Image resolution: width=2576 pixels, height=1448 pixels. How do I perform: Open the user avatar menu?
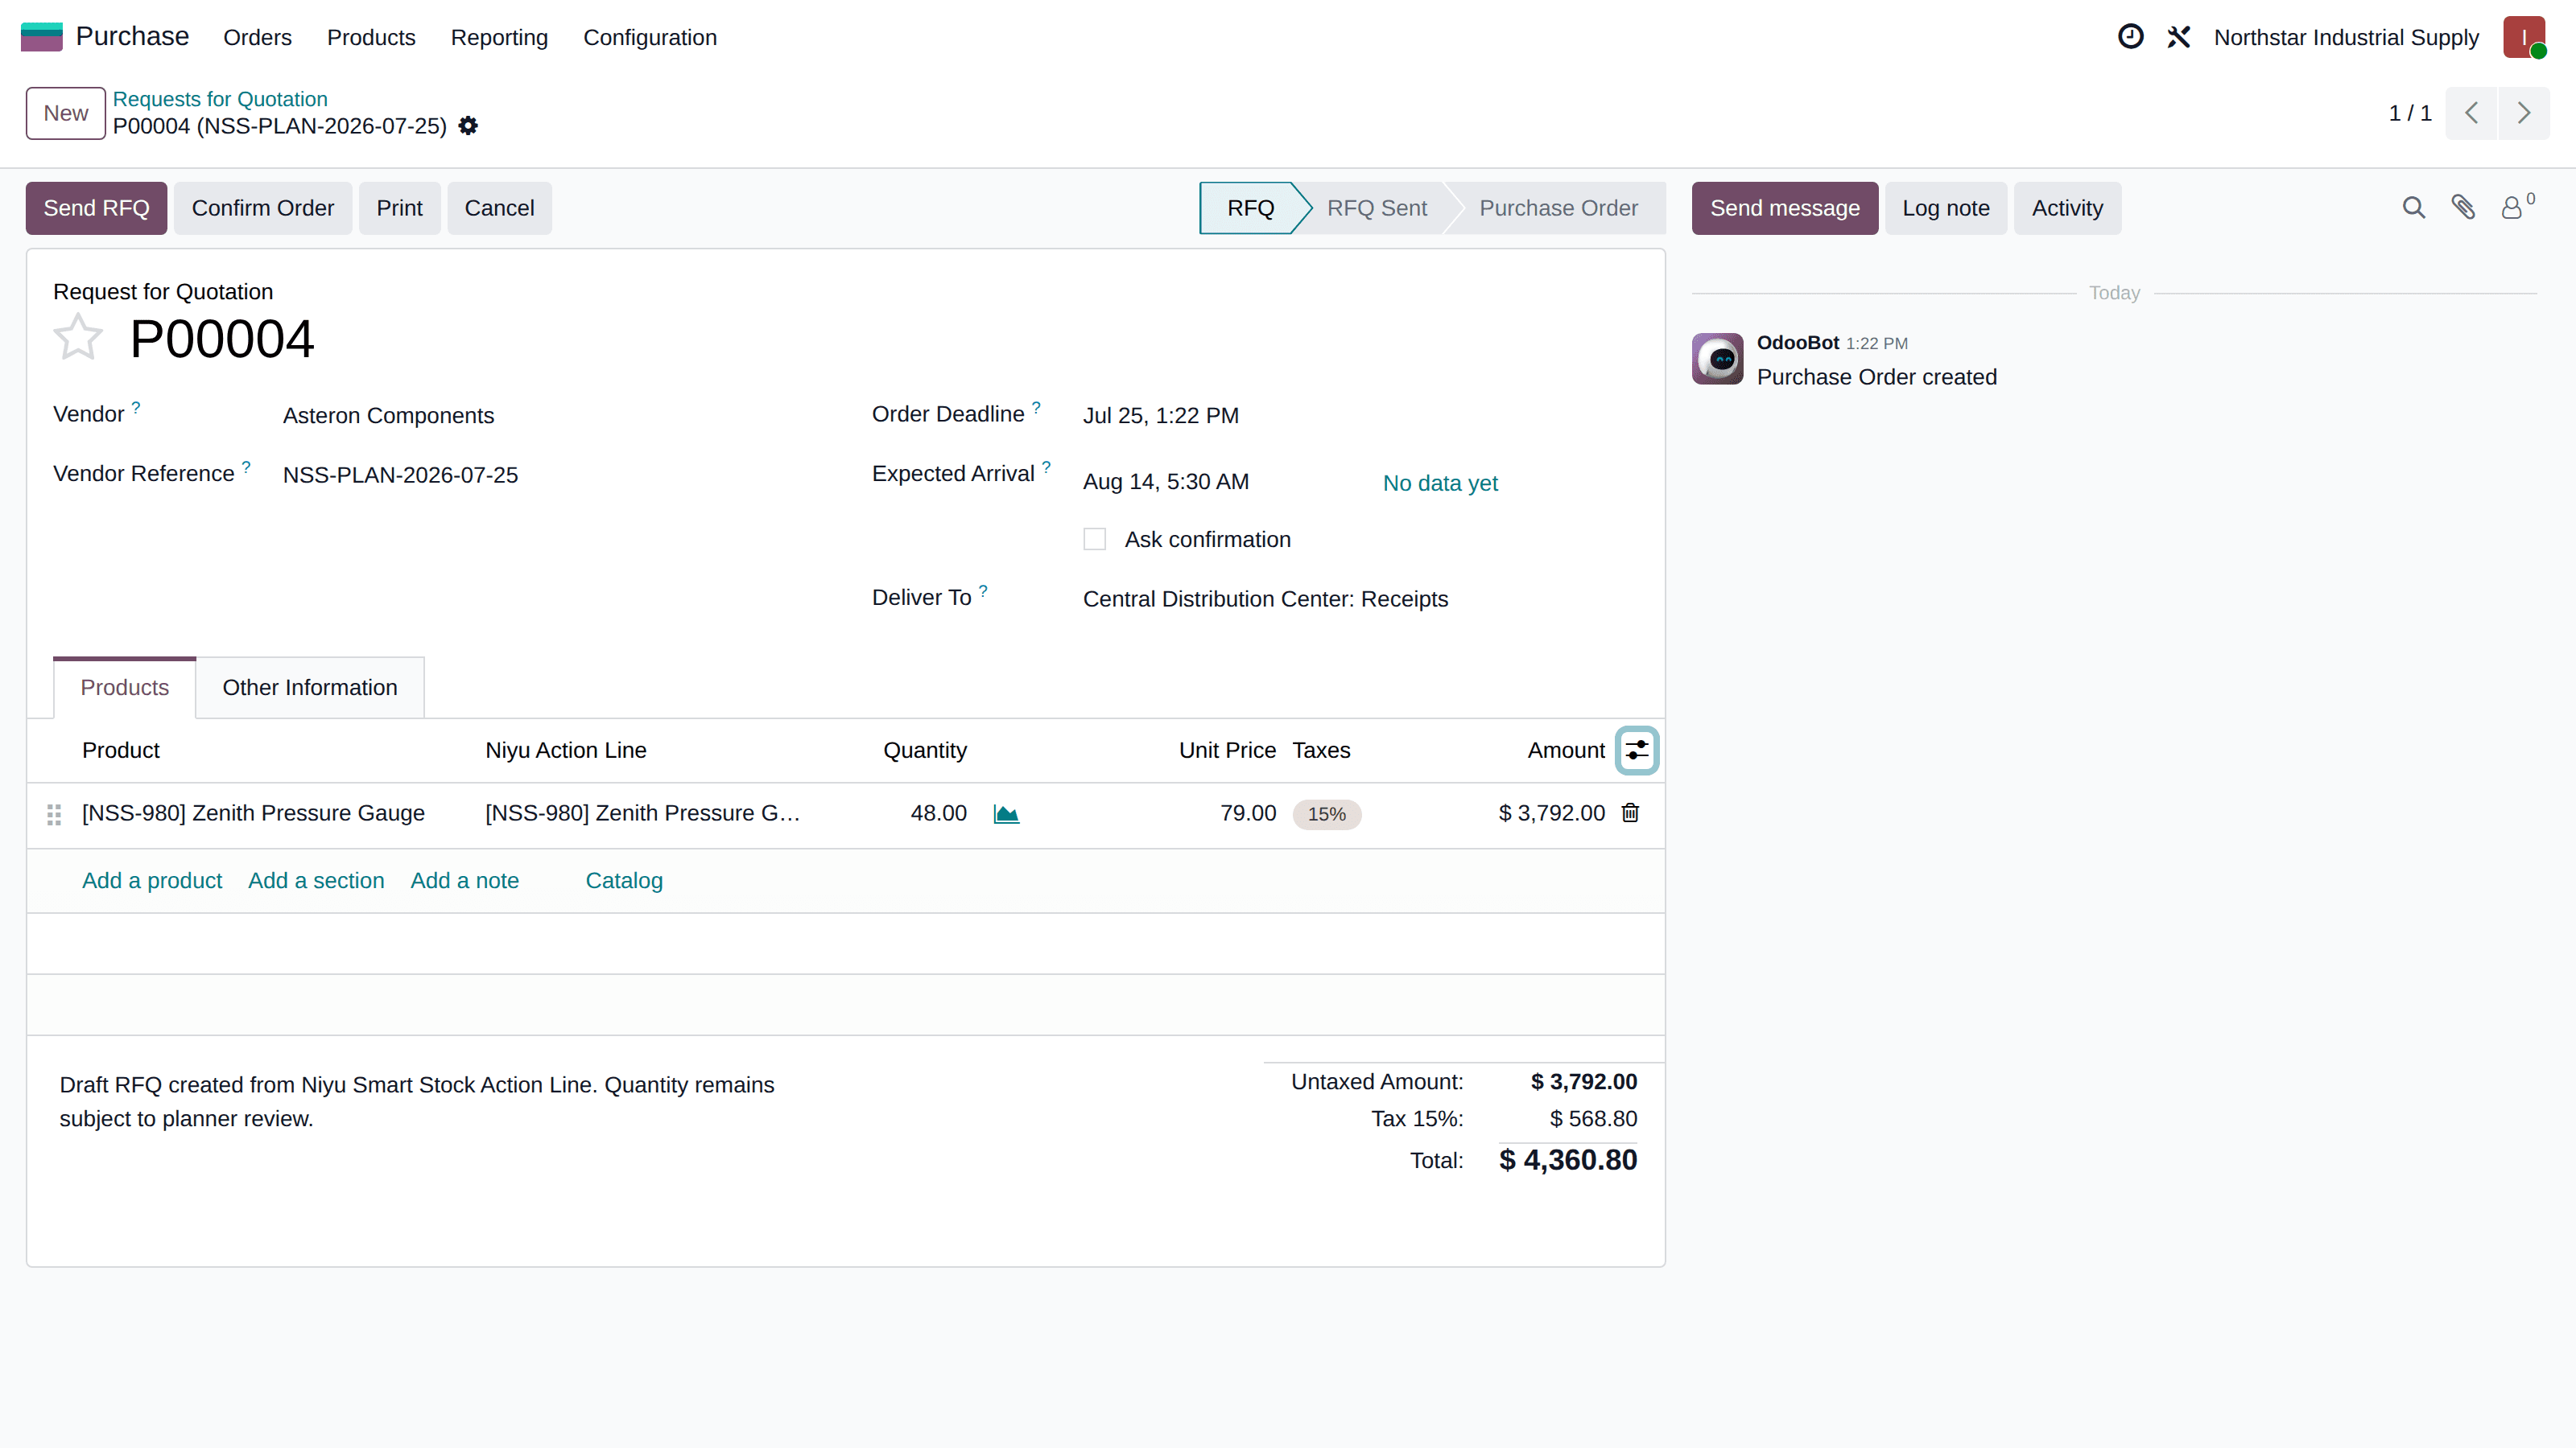[2524, 37]
